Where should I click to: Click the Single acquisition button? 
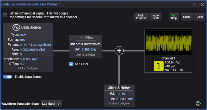point(187,17)
